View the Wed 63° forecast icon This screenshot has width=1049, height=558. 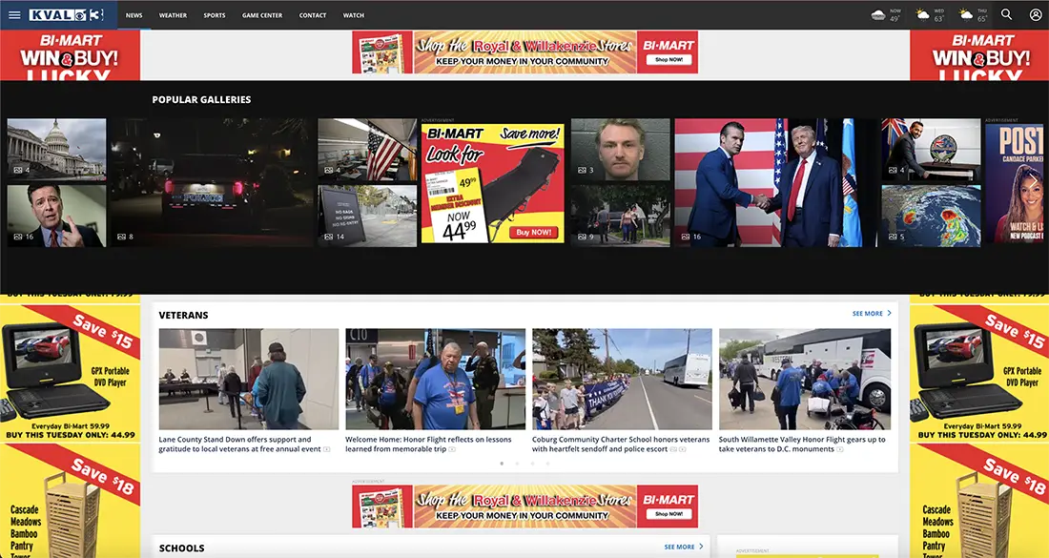922,14
